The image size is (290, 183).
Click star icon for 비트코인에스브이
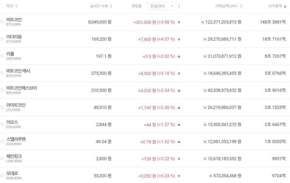click(x=2, y=90)
